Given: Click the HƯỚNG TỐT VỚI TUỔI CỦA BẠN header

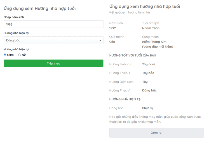Looking at the screenshot, I should click(x=133, y=55).
